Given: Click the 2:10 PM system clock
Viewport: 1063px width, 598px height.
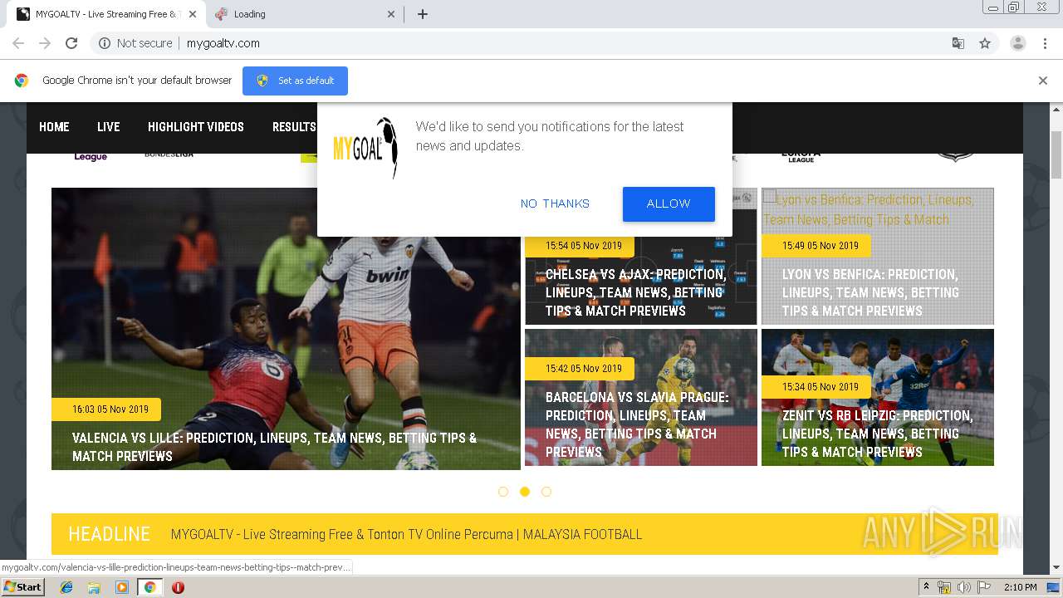Looking at the screenshot, I should [x=1021, y=587].
